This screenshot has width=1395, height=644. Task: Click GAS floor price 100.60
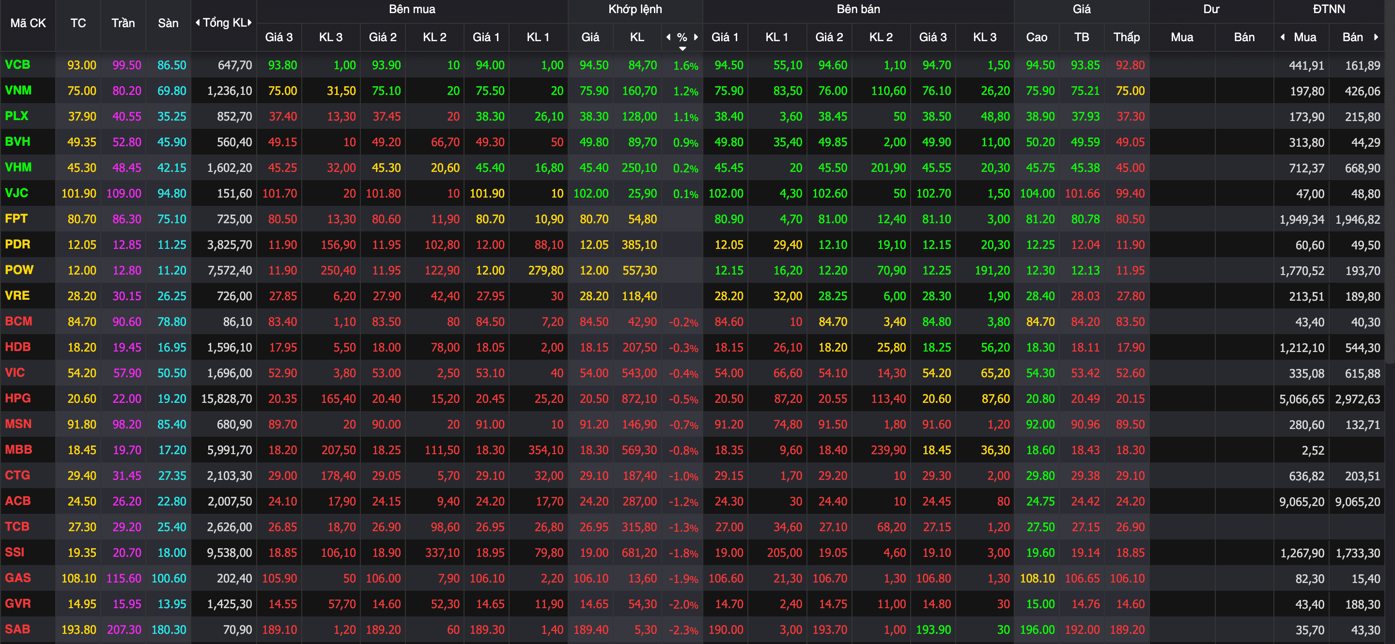tap(169, 578)
